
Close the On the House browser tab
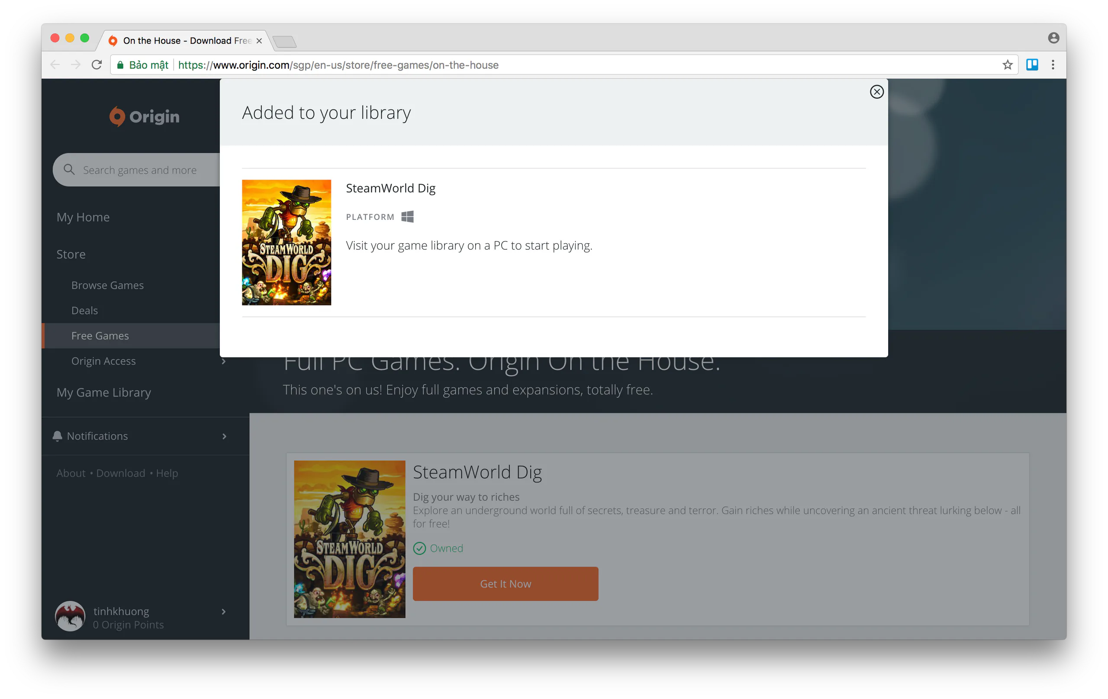[x=259, y=41]
